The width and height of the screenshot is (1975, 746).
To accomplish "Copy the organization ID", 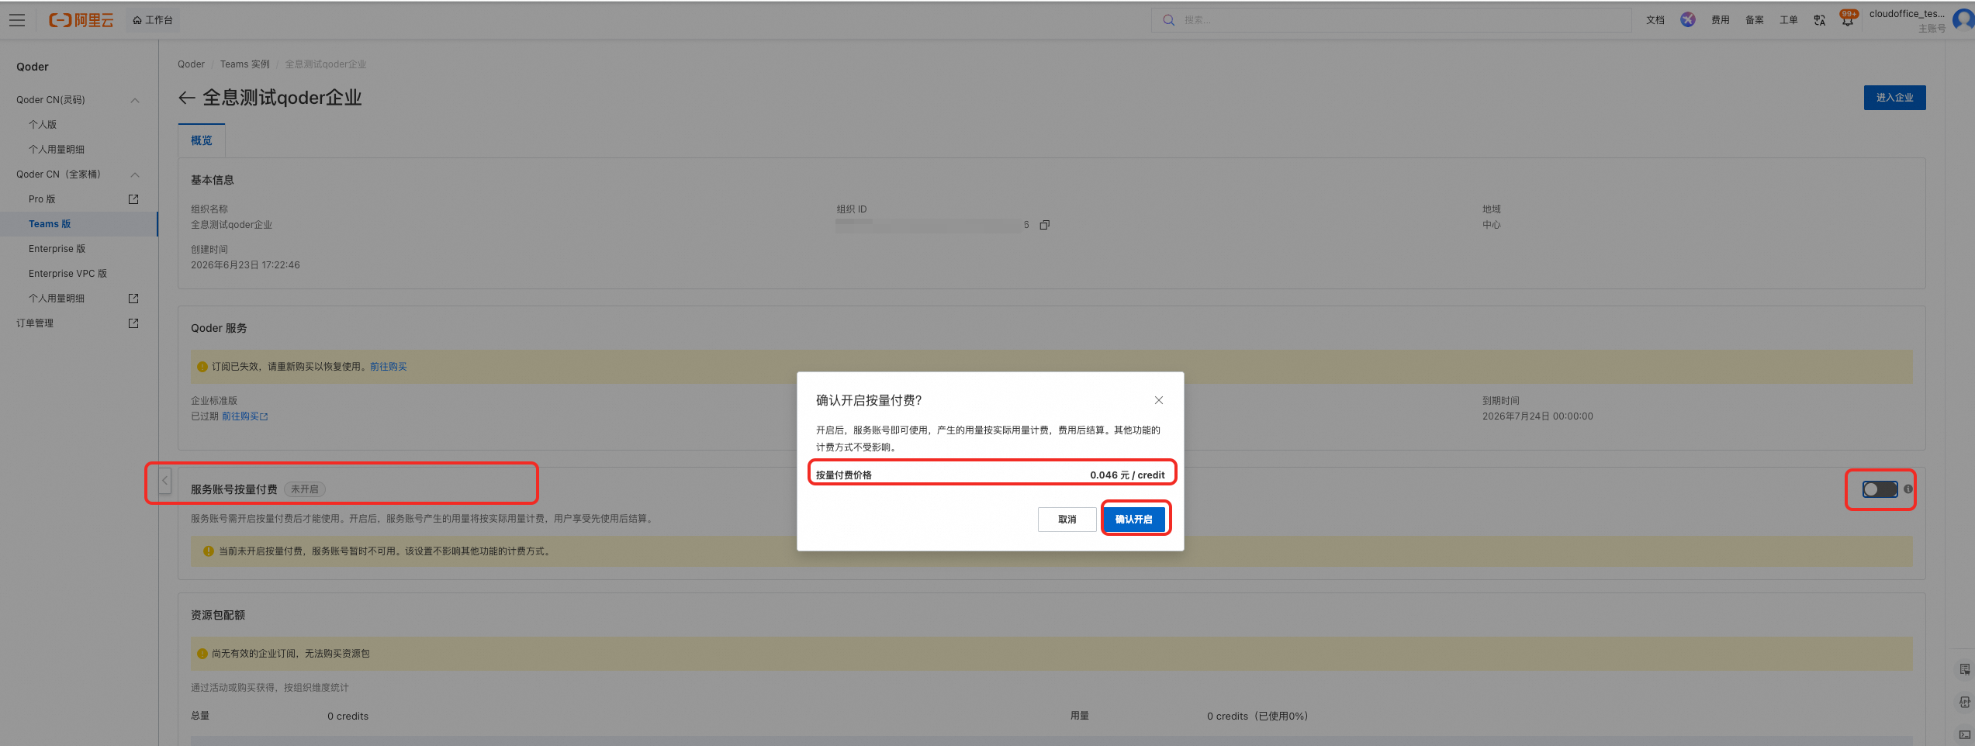I will [1044, 225].
